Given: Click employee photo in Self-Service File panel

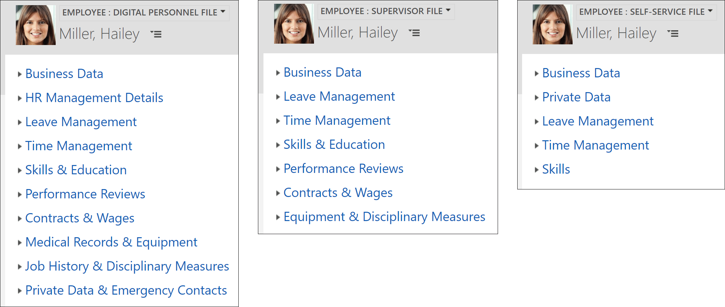Looking at the screenshot, I should point(553,24).
